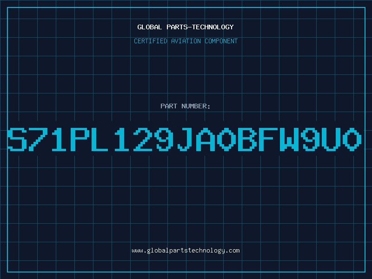Open the www.globalpartstechnology.com link
This screenshot has width=372, height=279.
[x=186, y=251]
